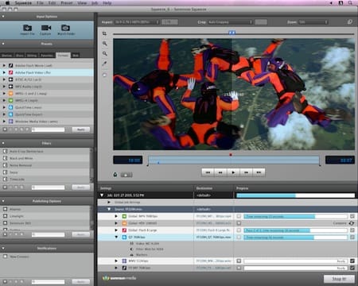Select the crop tool beside the preview
The height and width of the screenshot is (286, 358).
point(104,33)
